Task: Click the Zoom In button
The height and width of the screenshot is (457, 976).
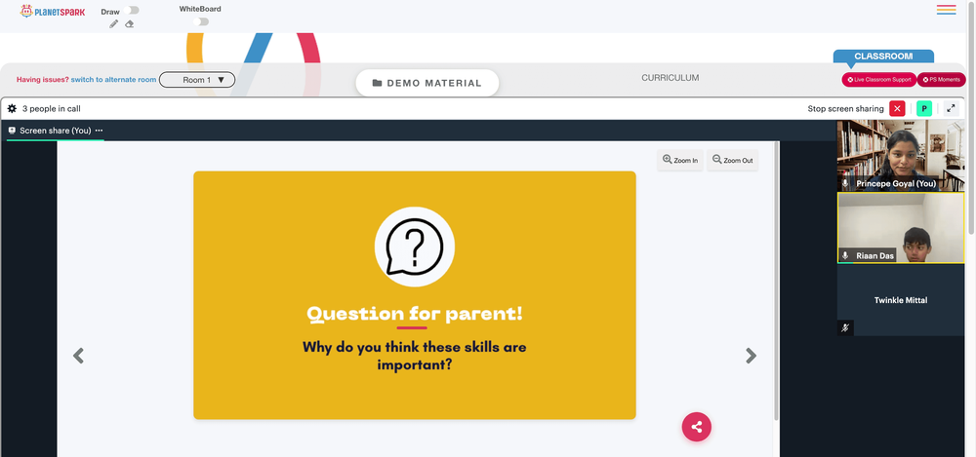Action: tap(680, 161)
